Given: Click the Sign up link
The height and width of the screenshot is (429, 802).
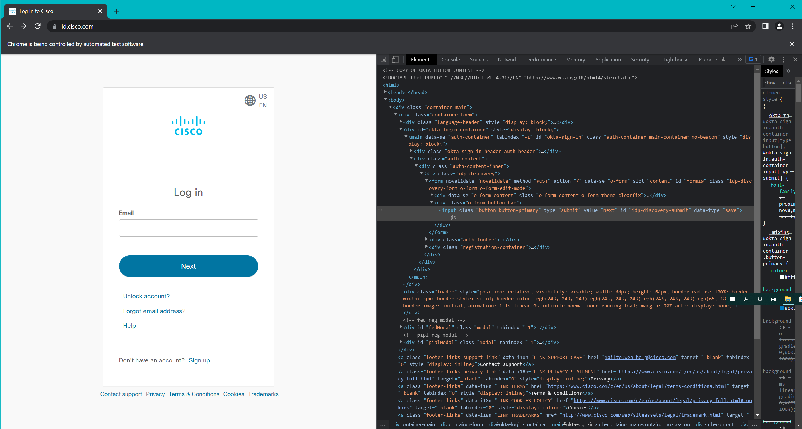Looking at the screenshot, I should [199, 360].
